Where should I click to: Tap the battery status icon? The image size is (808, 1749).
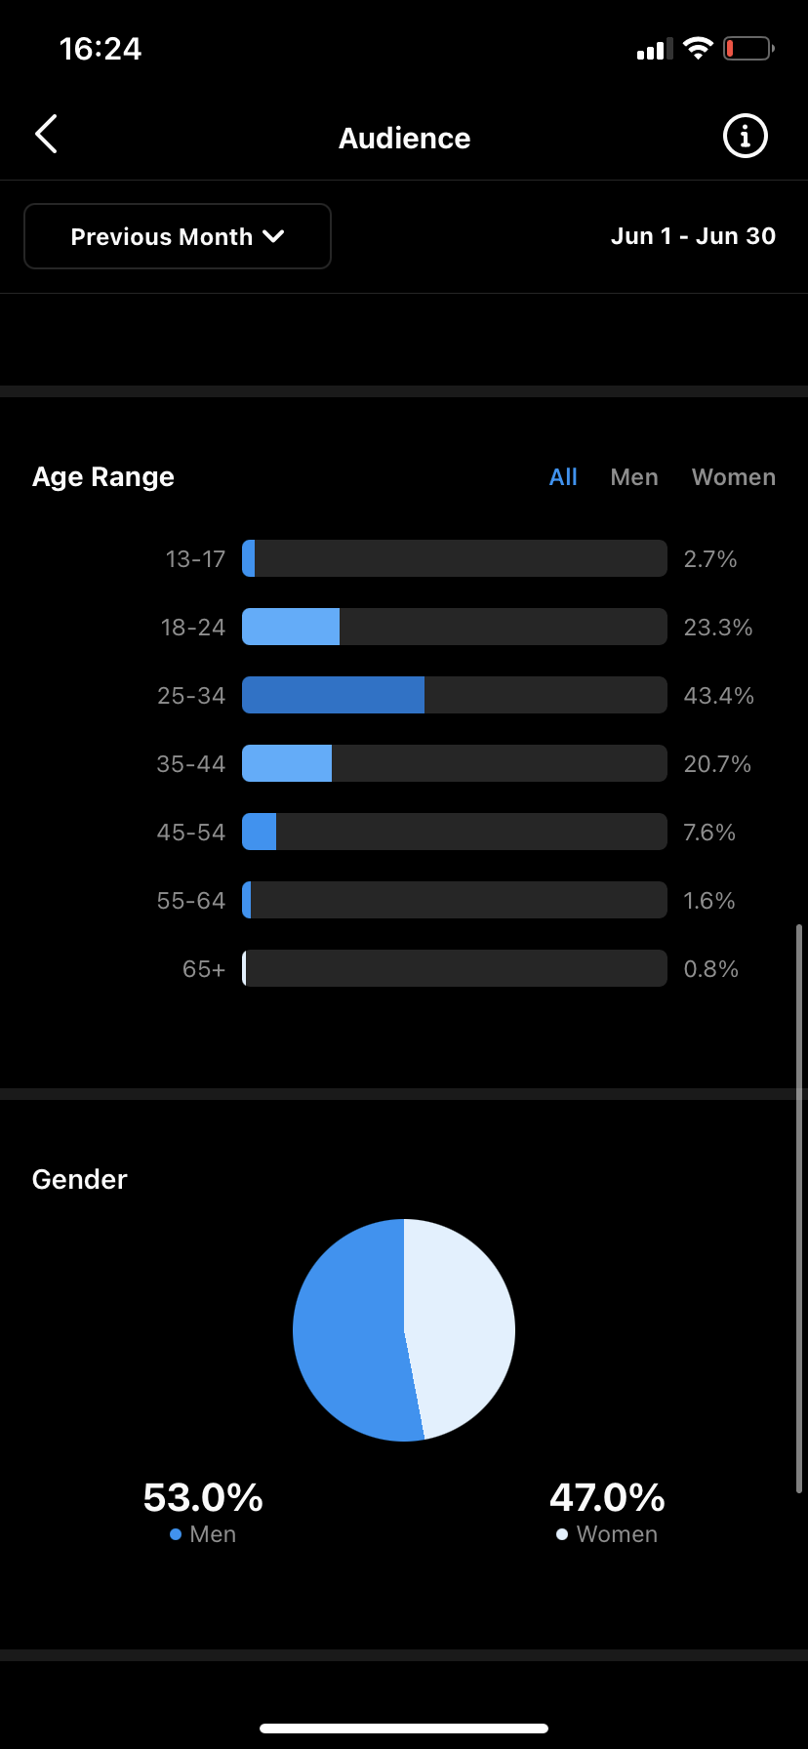point(747,48)
